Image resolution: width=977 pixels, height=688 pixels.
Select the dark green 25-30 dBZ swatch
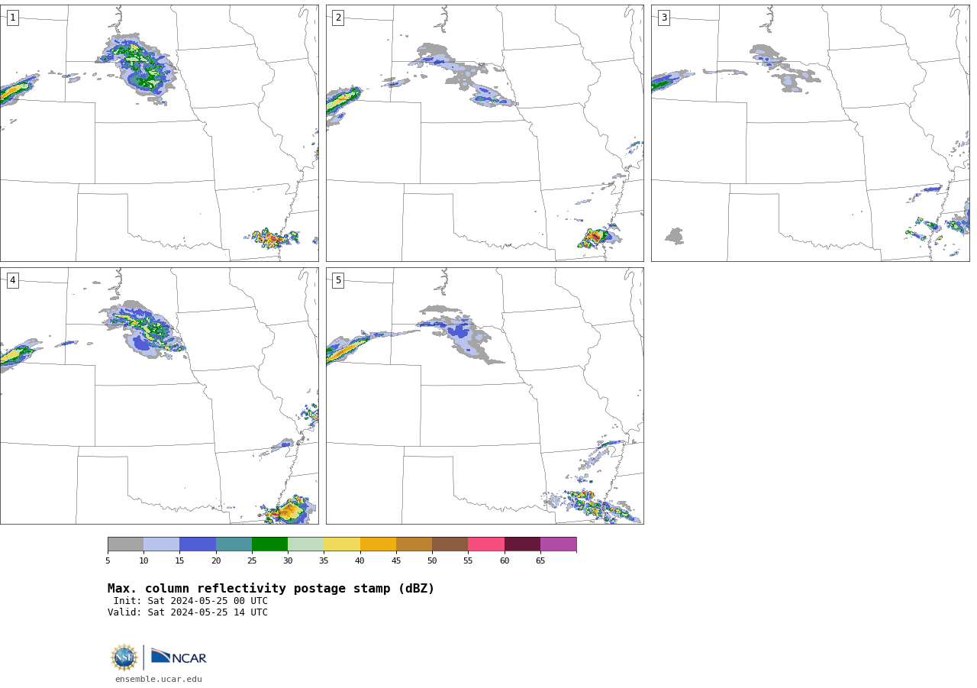(x=269, y=544)
